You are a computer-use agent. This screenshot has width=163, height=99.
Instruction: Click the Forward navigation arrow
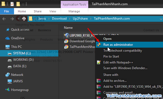tap(12, 19)
